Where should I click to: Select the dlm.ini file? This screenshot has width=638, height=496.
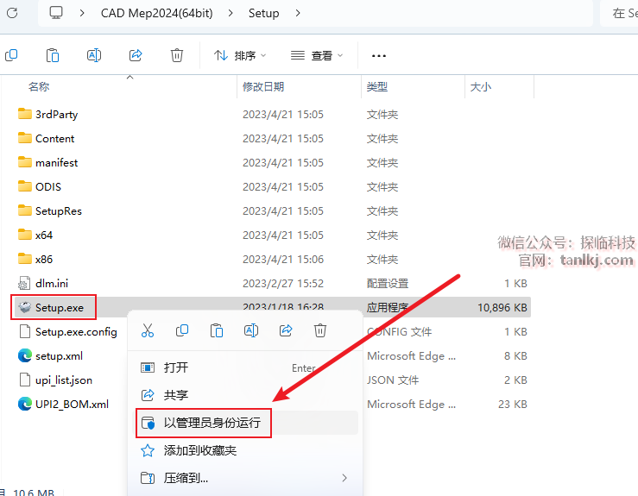53,283
